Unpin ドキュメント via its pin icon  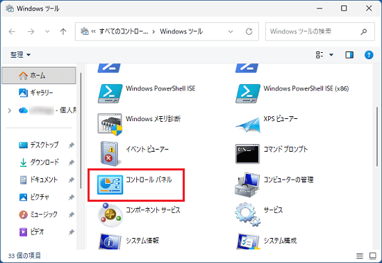pyautogui.click(x=71, y=180)
